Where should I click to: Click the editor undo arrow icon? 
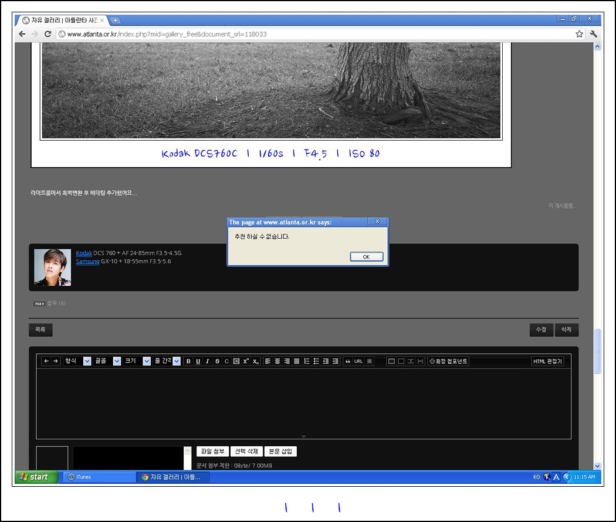pyautogui.click(x=46, y=361)
